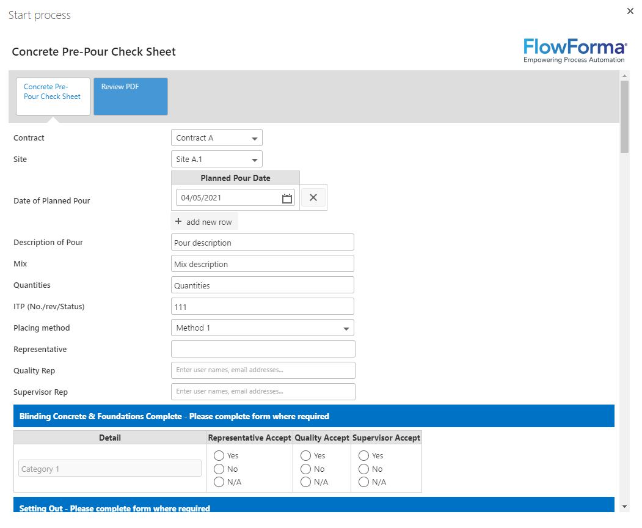Image resolution: width=642 pixels, height=528 pixels.
Task: Expand the Placing method dropdown
Action: pos(263,328)
